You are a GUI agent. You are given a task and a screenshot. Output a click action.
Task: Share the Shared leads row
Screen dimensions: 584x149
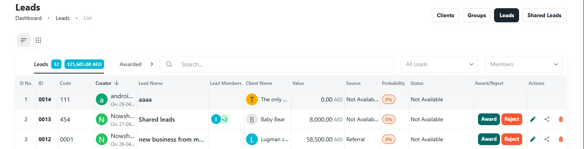click(x=547, y=119)
